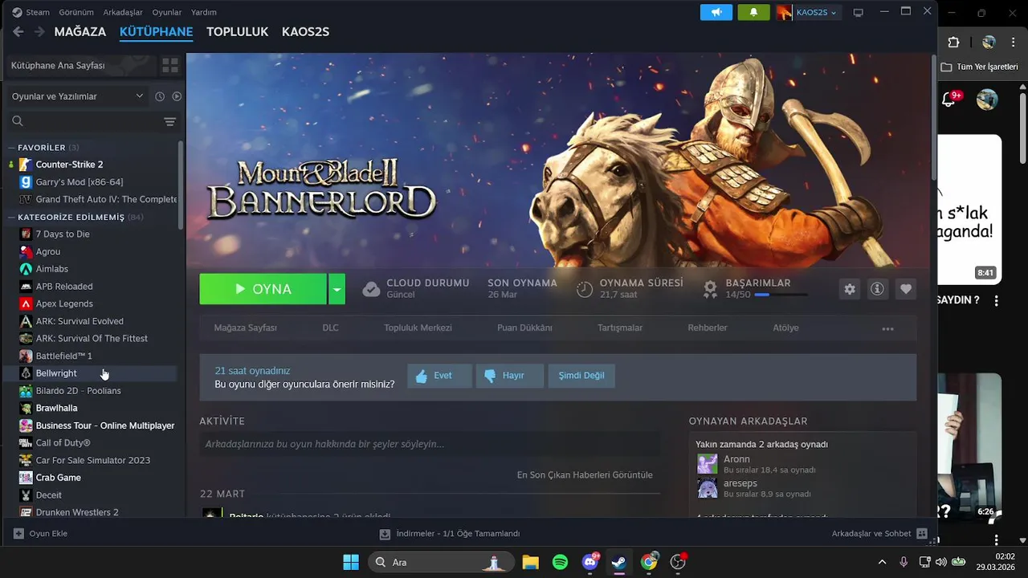
Task: Show game info icon
Action: pos(878,289)
